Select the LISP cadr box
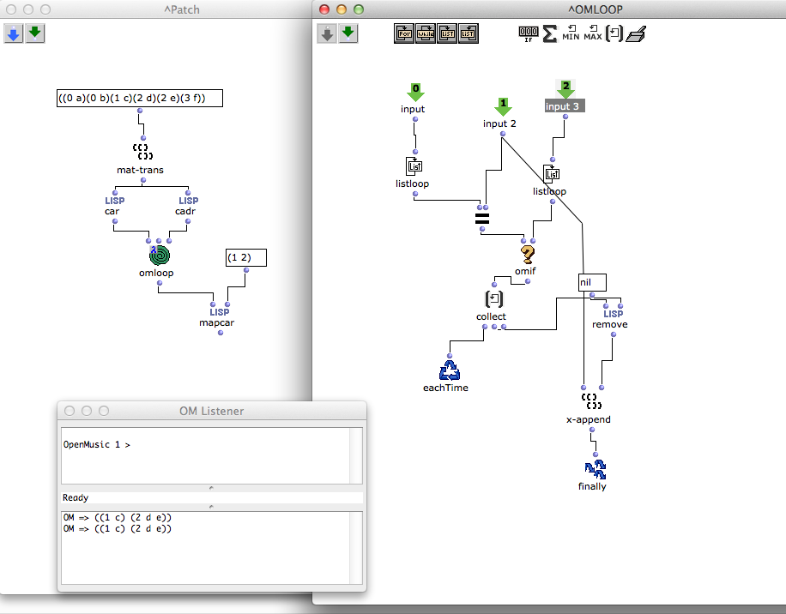786x614 pixels. [189, 201]
